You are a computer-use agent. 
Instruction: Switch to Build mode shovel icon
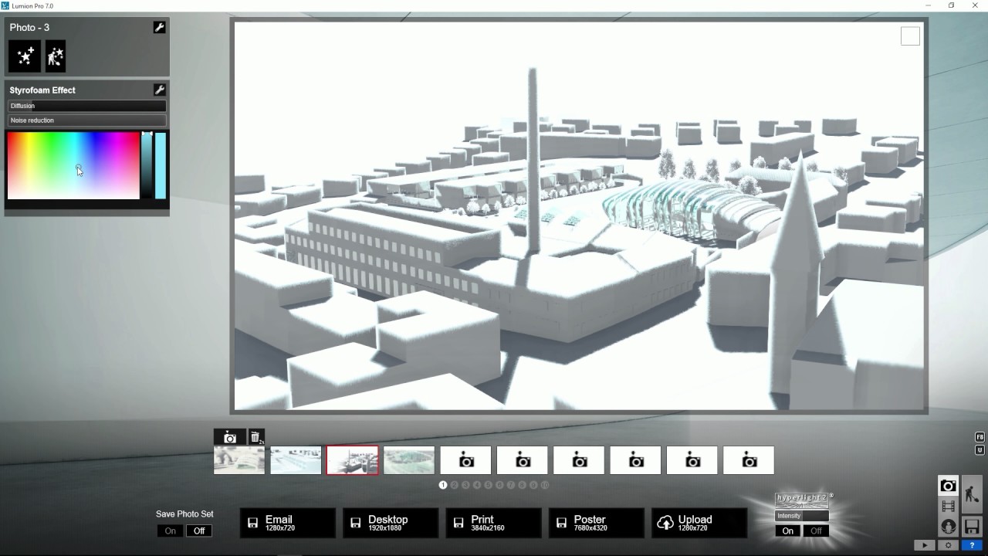point(973,494)
